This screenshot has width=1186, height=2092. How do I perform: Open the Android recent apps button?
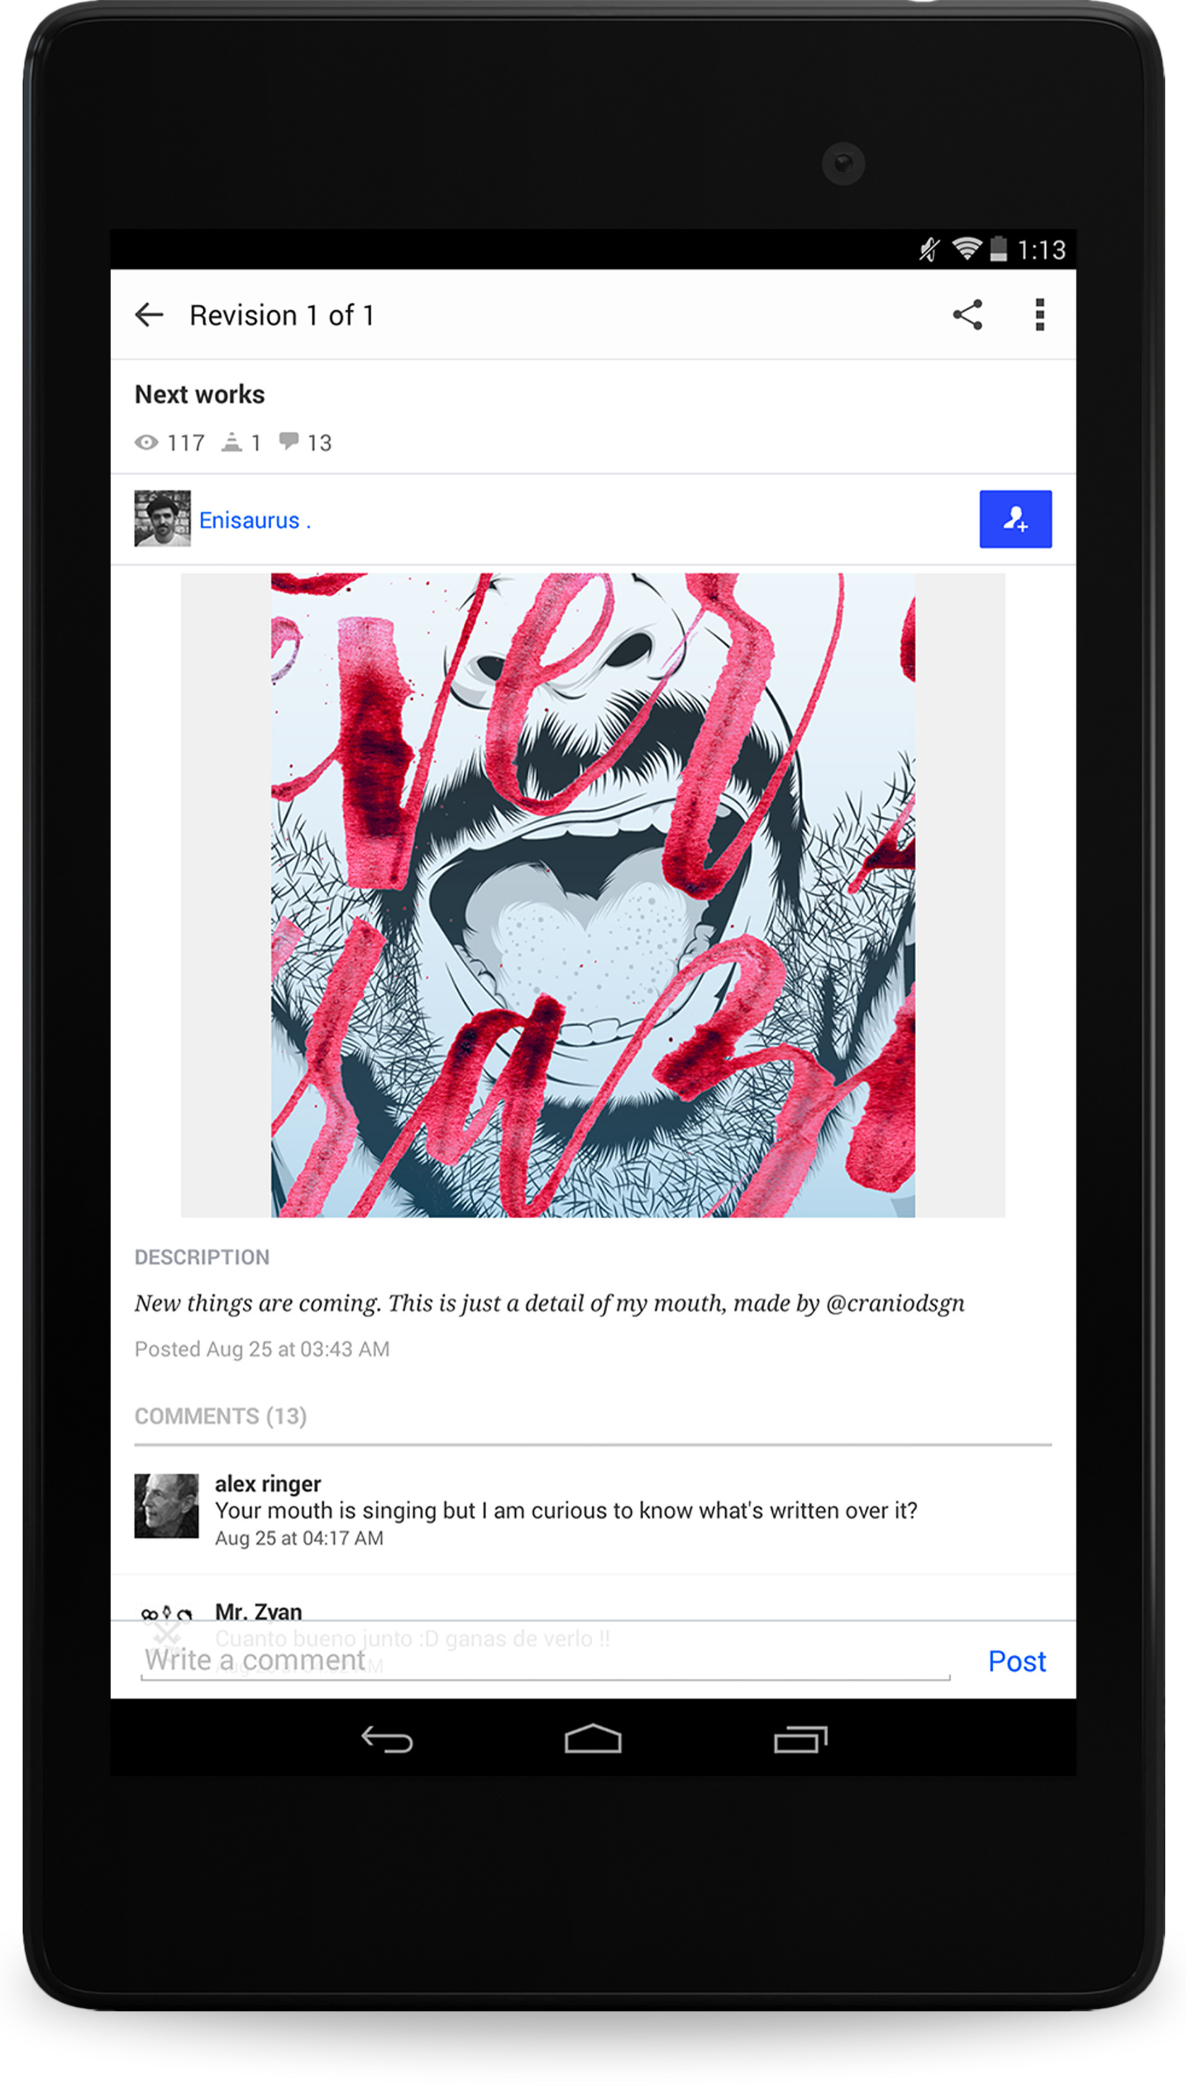(801, 1739)
